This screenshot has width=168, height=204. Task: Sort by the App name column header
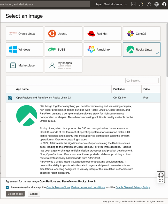click(22, 89)
